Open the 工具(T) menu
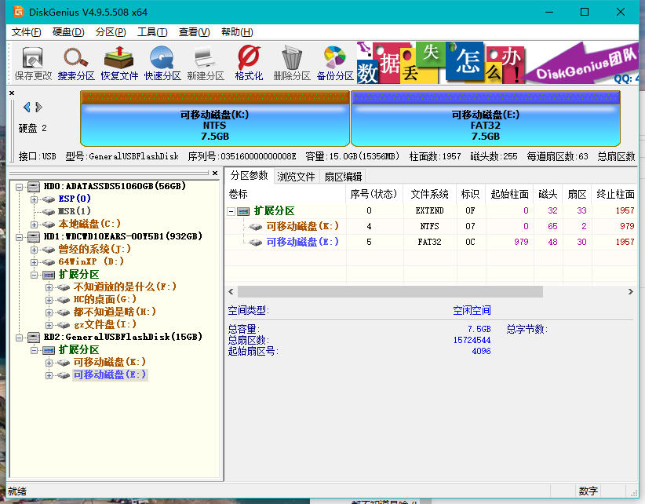Image resolution: width=645 pixels, height=504 pixels. pyautogui.click(x=152, y=32)
